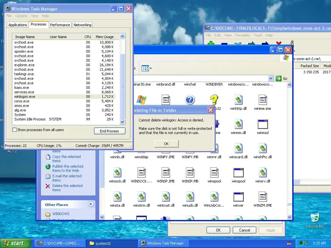The width and height of the screenshot is (331, 248).
Task: Click the clock showing 3:20 AM
Action: 319,243
